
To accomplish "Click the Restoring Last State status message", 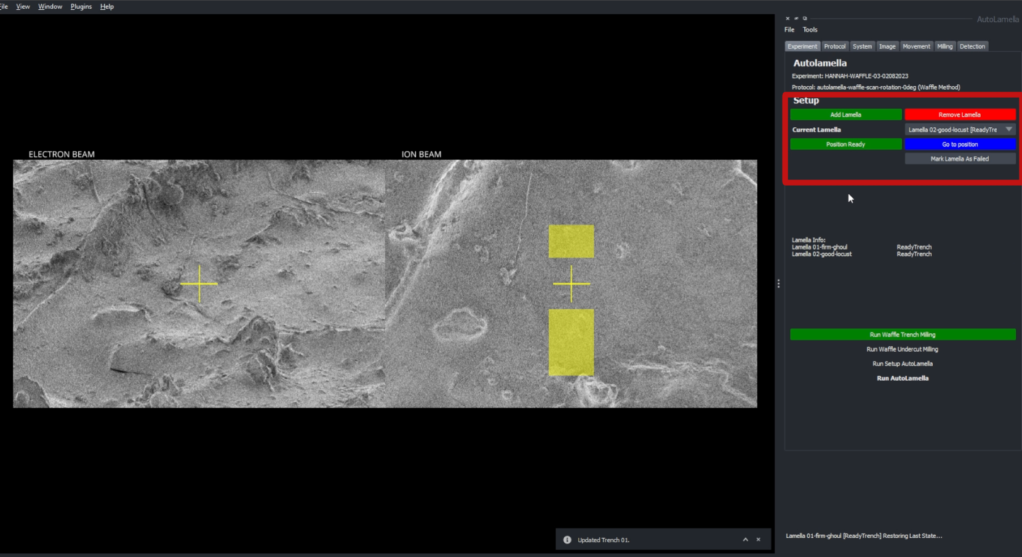I will tap(864, 536).
